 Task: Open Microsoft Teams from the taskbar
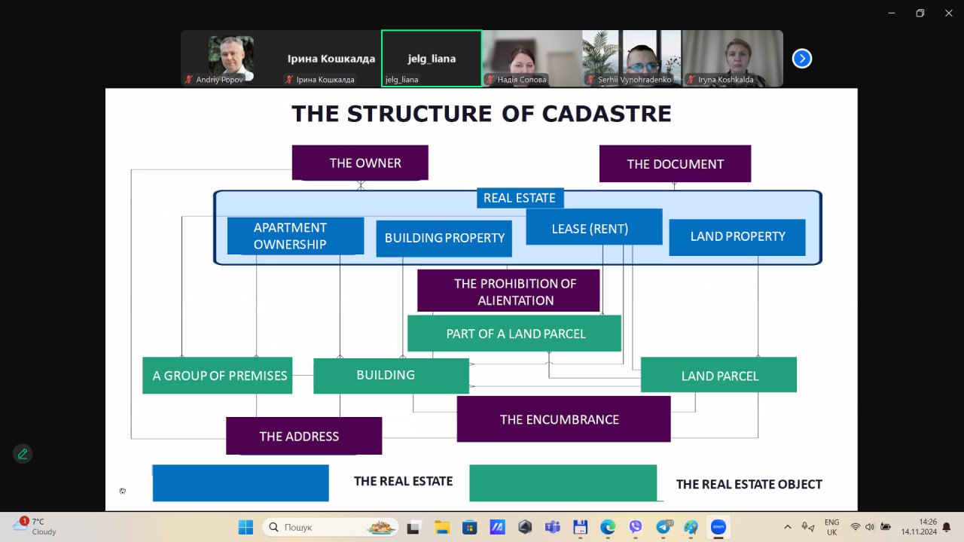click(x=552, y=527)
